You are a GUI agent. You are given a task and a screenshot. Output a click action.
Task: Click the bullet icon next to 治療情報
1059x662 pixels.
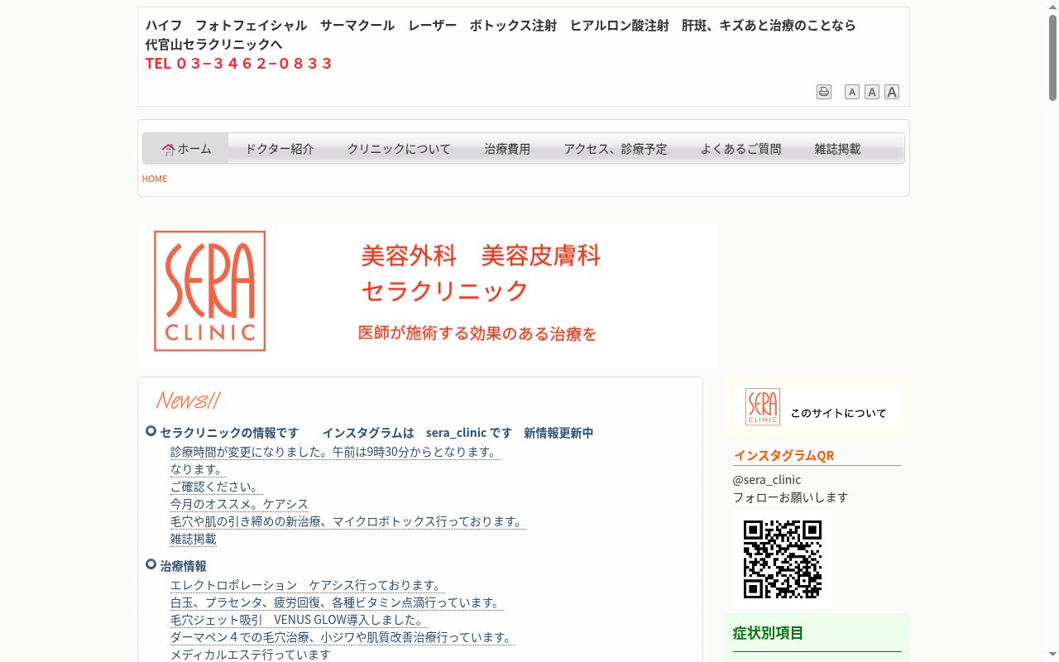151,564
